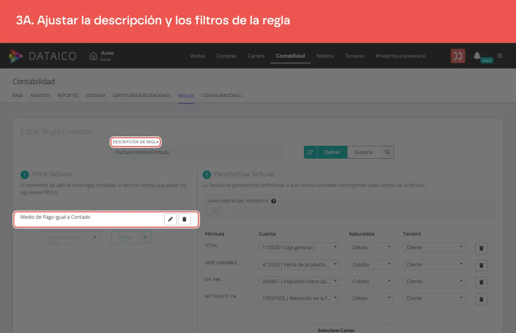The height and width of the screenshot is (333, 516).
Task: Open Tercero dropdown for IVA 19% row
Action: pos(434,281)
